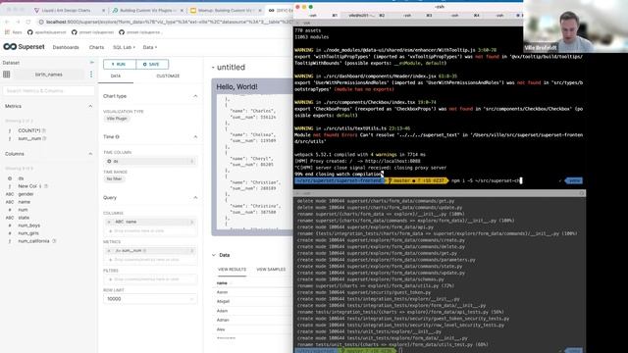Open the SQL Lab dropdown menu
The height and width of the screenshot is (353, 628).
click(x=124, y=47)
